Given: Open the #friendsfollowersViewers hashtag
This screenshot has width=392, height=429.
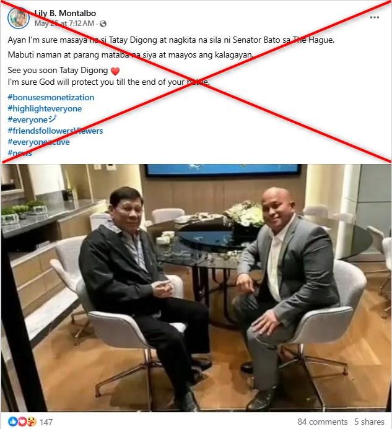Looking at the screenshot, I should (x=55, y=131).
